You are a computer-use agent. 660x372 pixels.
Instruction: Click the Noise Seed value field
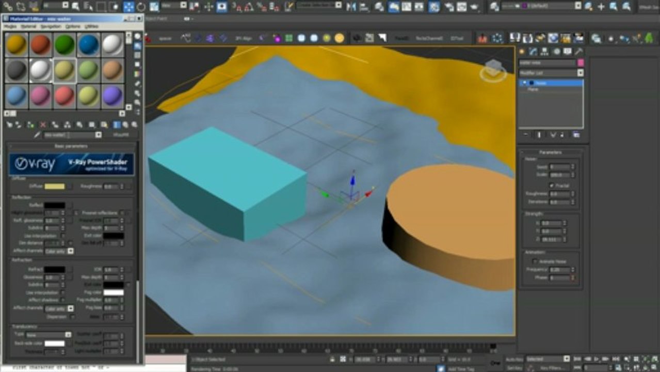point(559,167)
